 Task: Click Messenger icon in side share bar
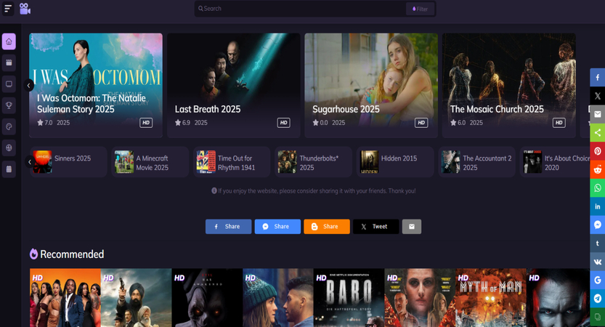click(597, 225)
